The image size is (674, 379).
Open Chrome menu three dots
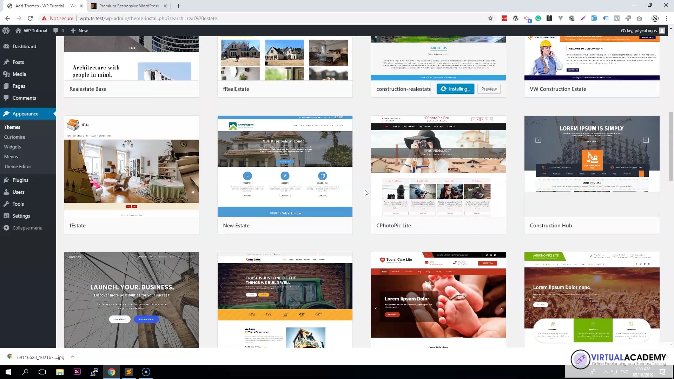666,18
